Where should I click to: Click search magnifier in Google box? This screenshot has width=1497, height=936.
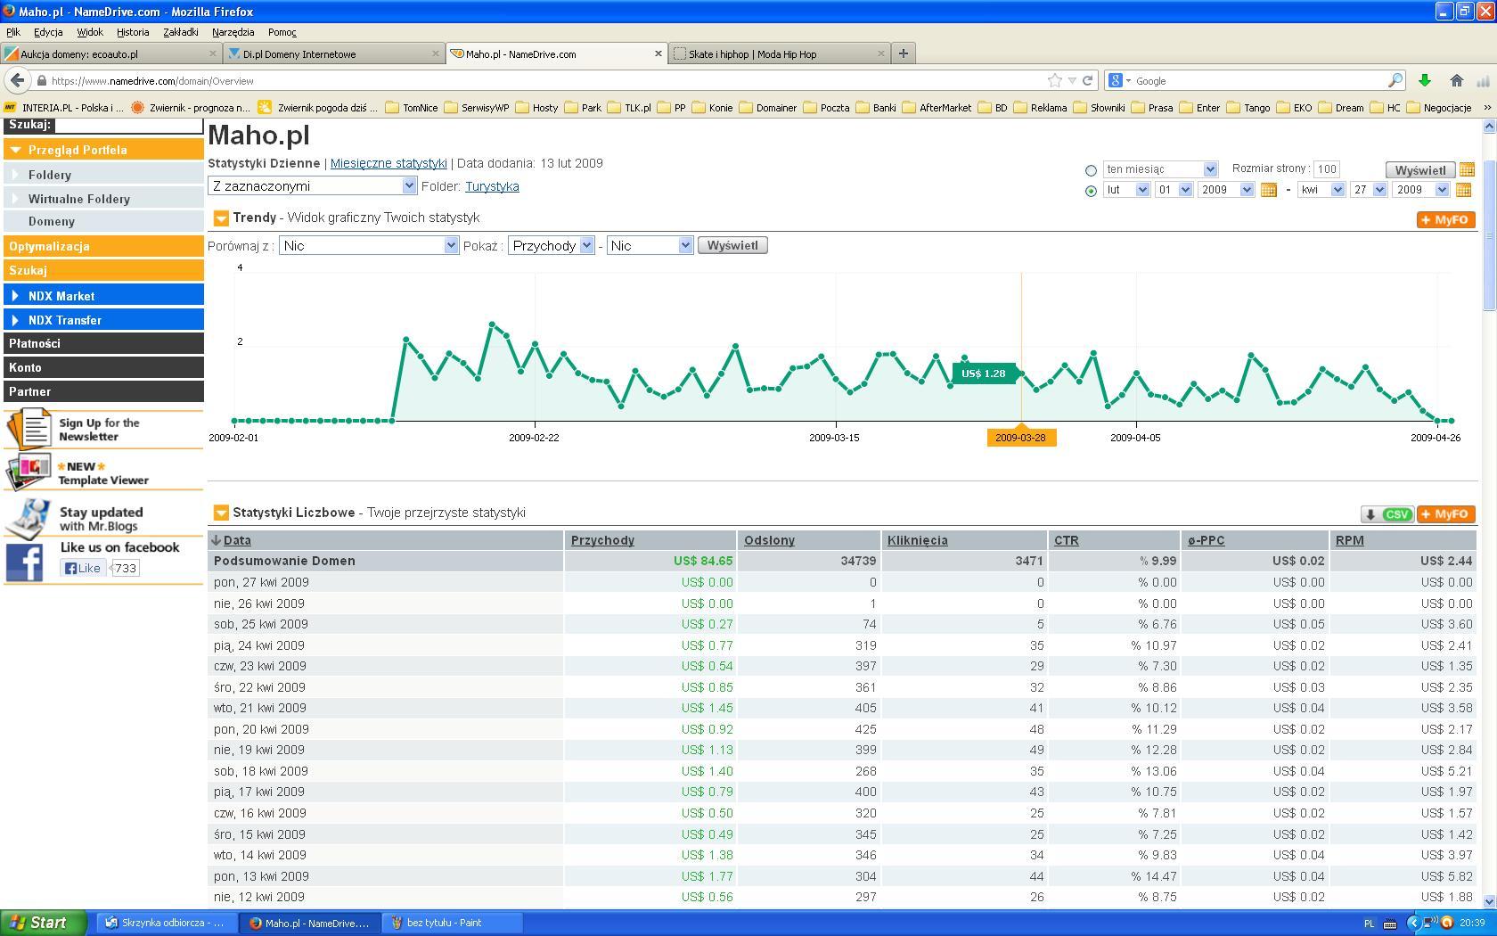coord(1395,80)
